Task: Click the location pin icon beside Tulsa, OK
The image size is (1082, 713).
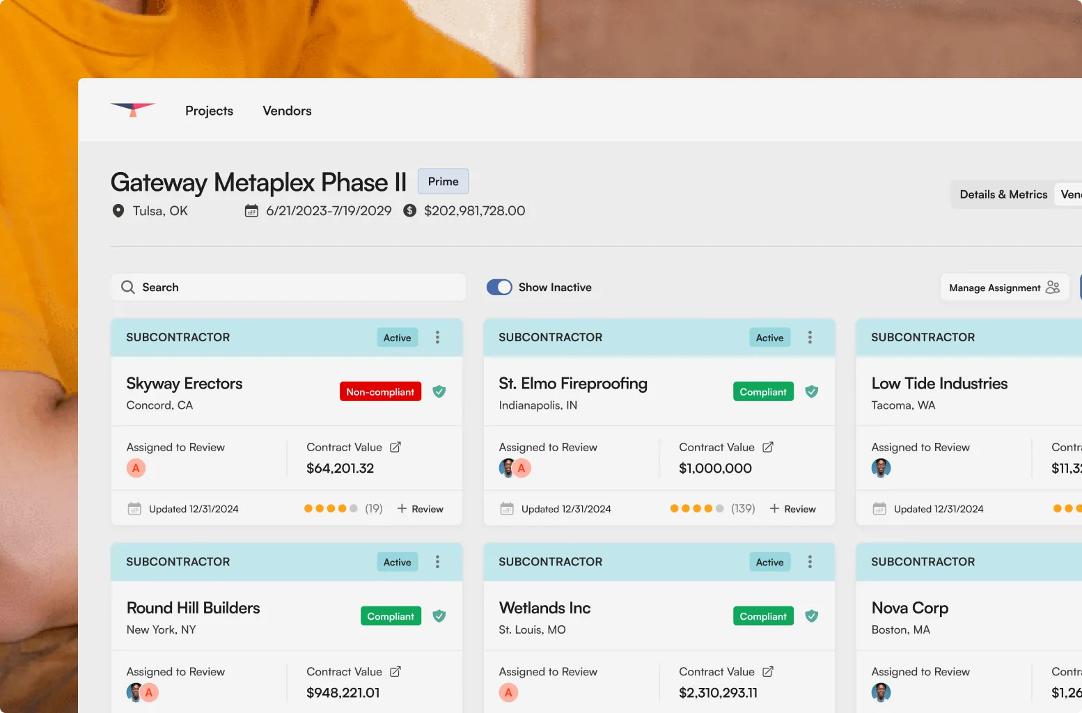Action: coord(118,210)
